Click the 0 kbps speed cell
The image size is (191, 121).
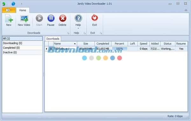144,49
